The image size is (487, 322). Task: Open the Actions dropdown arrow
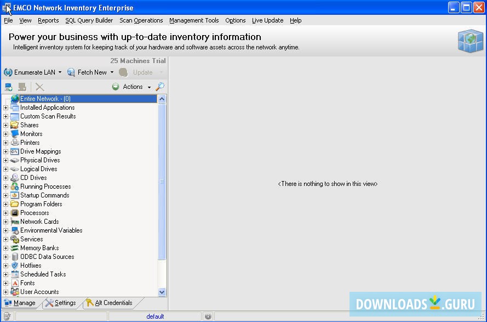click(149, 87)
